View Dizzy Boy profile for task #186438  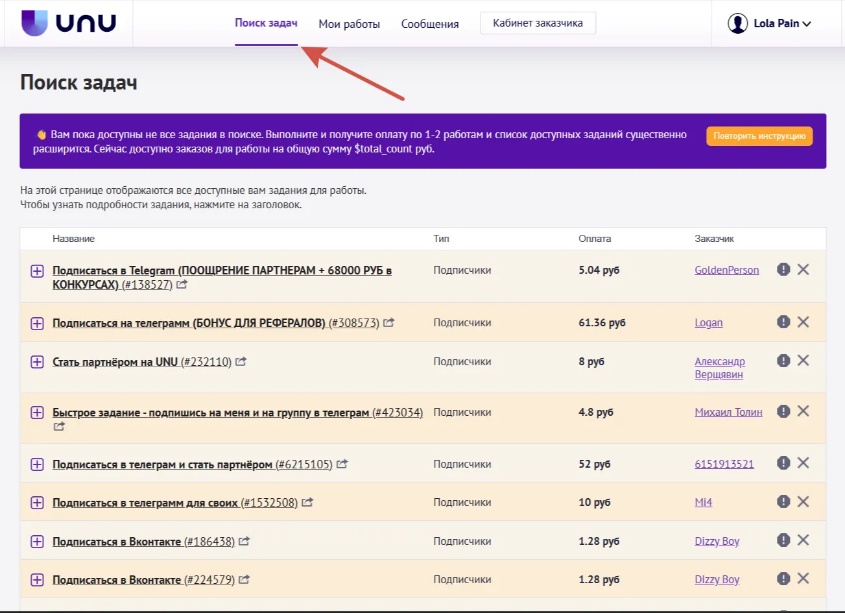717,541
